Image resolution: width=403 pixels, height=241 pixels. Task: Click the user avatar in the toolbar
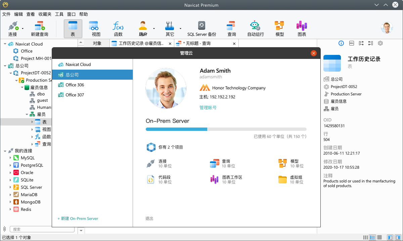[387, 28]
